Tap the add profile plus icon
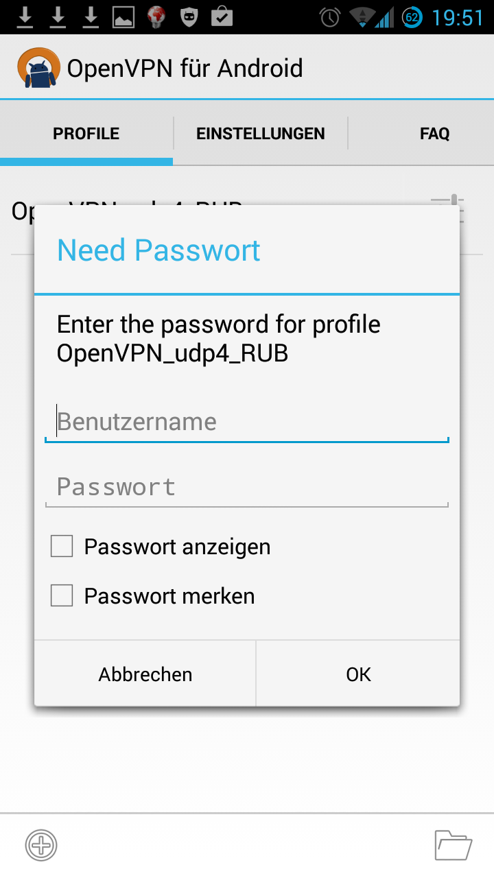This screenshot has height=878, width=494. point(41,844)
